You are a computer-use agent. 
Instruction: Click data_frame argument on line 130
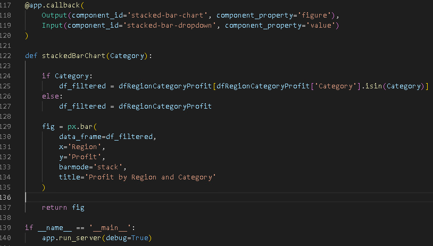80,136
